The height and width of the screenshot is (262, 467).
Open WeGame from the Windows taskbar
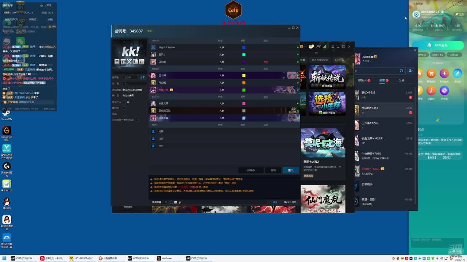tap(164, 258)
